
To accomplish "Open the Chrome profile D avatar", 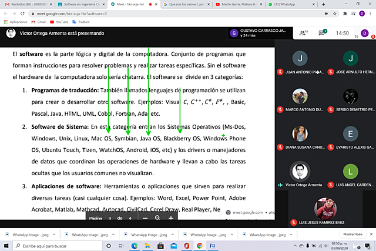I will [362, 14].
